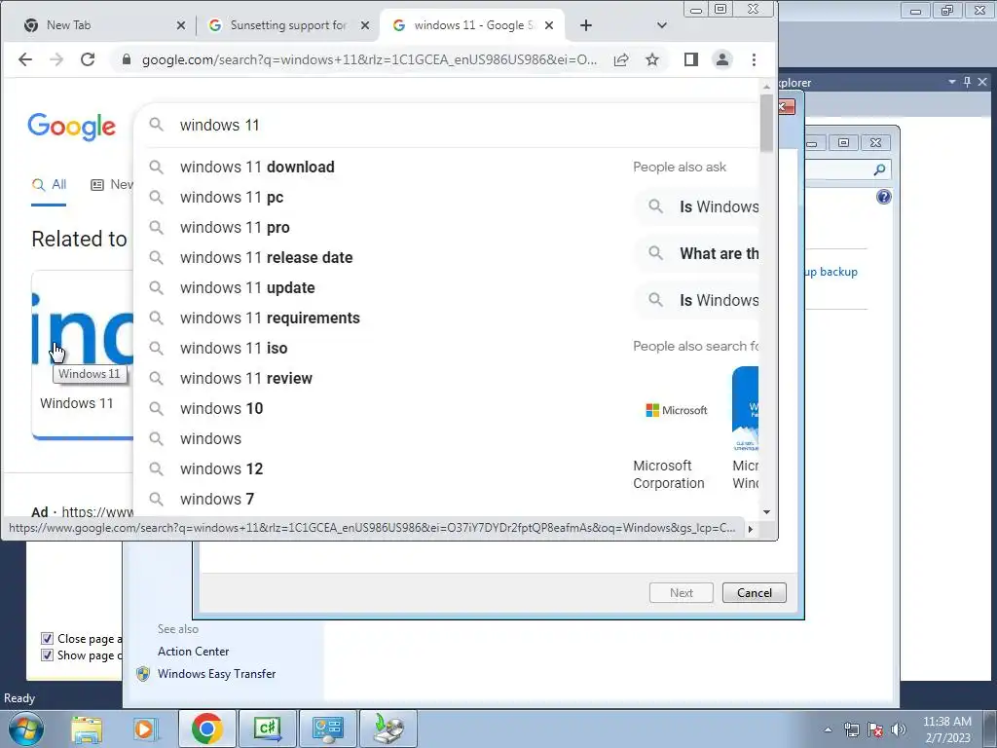This screenshot has height=748, width=997.
Task: Open the C# IDE taskbar icon
Action: tap(267, 729)
